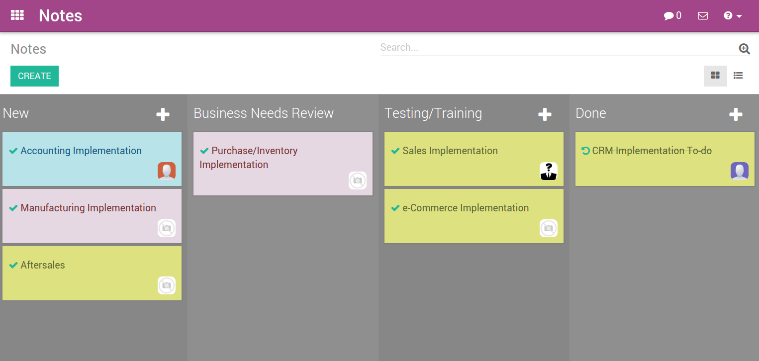Screen dimensions: 759x361
Task: Reopen the CRM Implementation To-do note
Action: click(585, 151)
